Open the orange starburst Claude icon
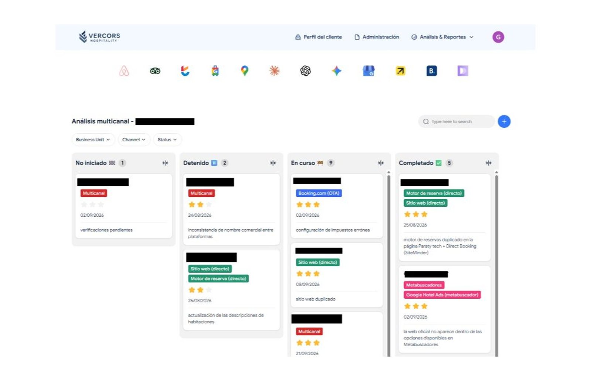Image resolution: width=591 pixels, height=381 pixels. [274, 71]
